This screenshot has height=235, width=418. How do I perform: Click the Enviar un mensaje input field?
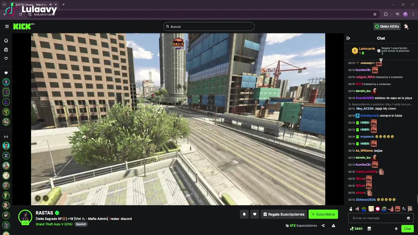(381, 218)
